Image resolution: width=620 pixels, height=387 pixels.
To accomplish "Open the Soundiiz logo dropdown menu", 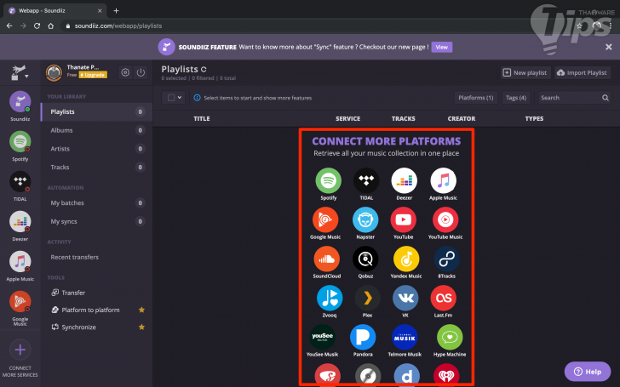I will [19, 72].
